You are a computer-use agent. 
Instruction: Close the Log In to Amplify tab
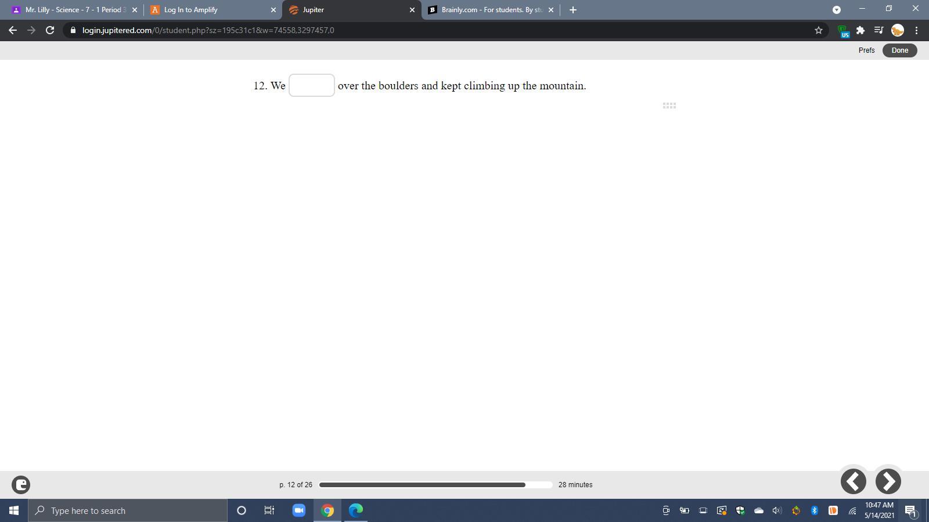point(273,10)
